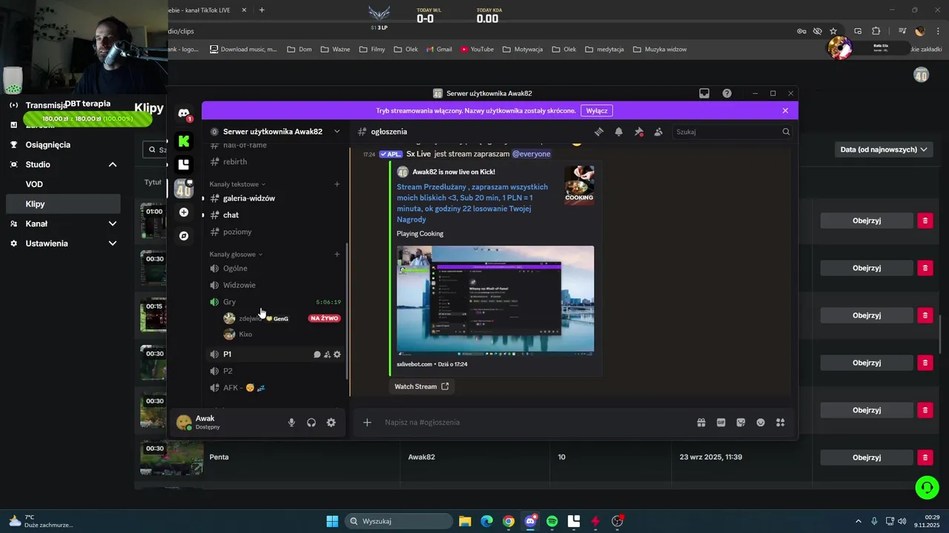Open Discord direct messages home icon

(184, 113)
